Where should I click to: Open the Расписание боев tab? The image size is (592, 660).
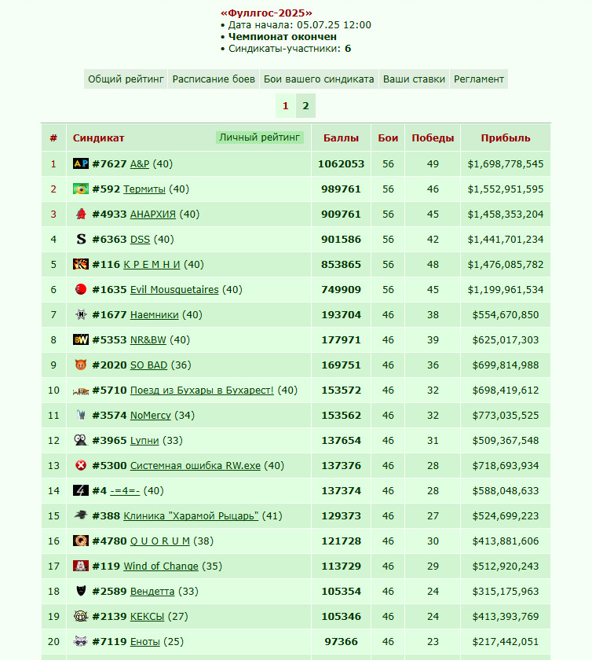(214, 79)
